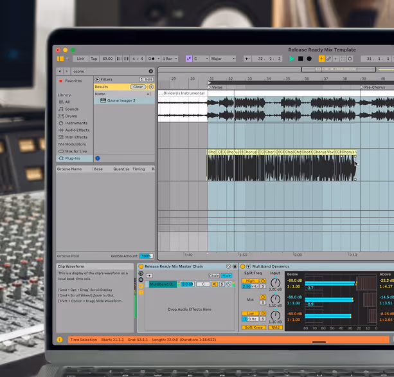
Task: Click the Multiband chain speaker activator icon
Action: point(215,284)
